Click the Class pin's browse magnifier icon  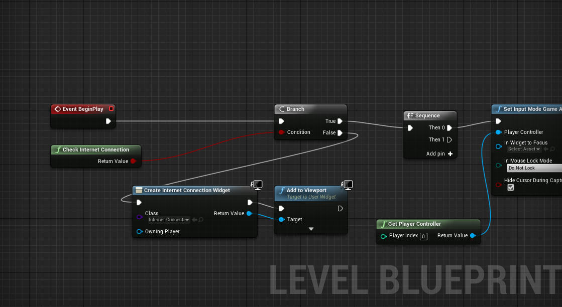coord(201,220)
